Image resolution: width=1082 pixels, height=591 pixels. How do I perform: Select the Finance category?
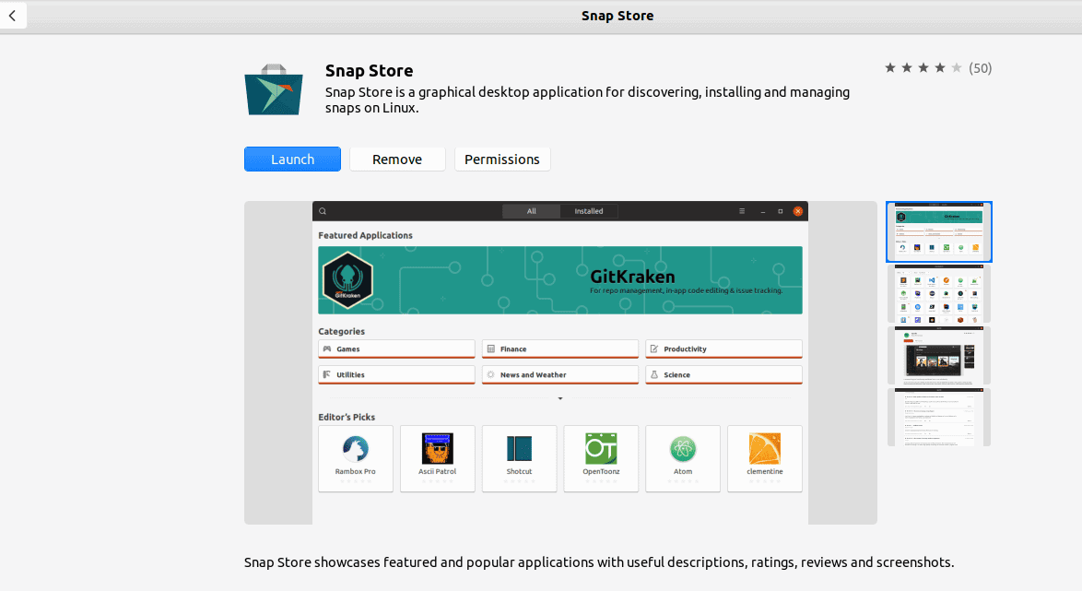pos(560,349)
